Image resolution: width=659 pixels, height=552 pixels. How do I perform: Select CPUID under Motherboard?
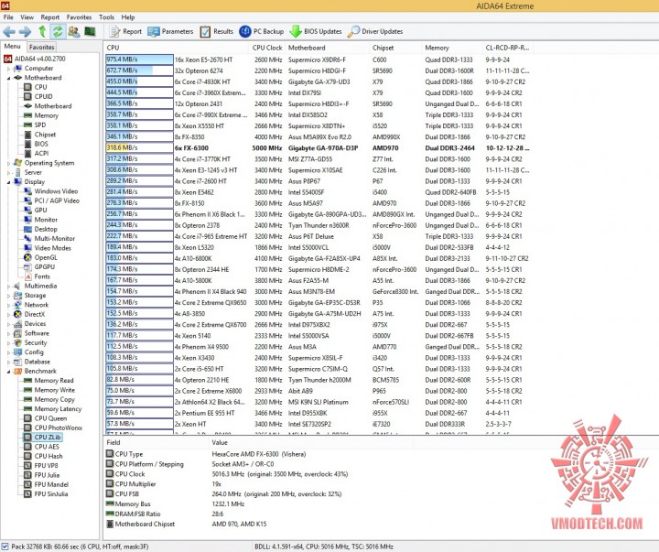tap(43, 97)
